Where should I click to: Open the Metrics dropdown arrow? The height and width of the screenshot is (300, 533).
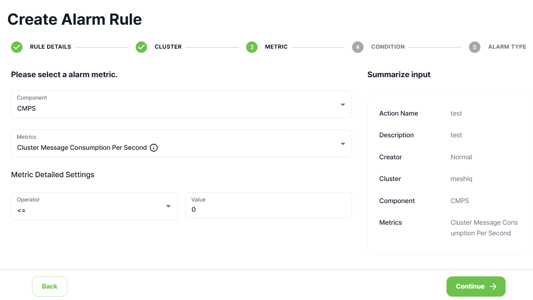pos(343,144)
